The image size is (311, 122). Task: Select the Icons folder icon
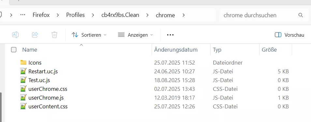coord(23,63)
